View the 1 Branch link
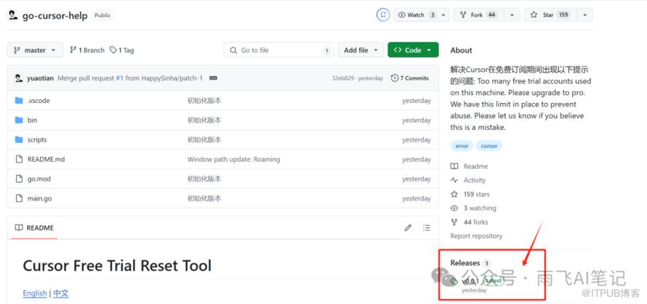Viewport: 647px width, 304px height. [x=87, y=50]
